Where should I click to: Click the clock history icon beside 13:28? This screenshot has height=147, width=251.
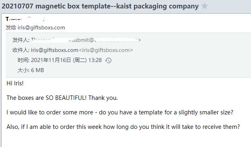tap(108, 60)
